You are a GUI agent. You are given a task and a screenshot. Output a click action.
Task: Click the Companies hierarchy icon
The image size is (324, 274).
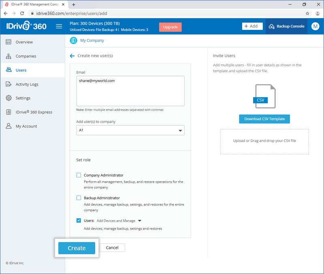click(9, 56)
